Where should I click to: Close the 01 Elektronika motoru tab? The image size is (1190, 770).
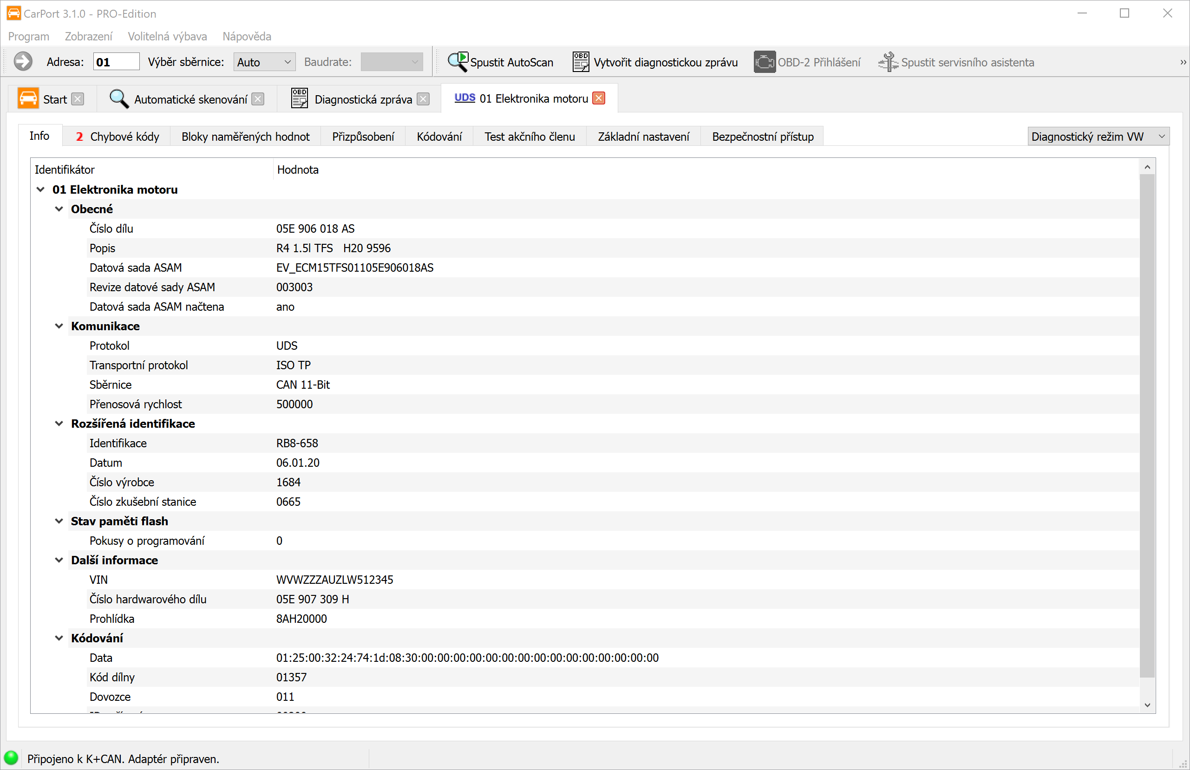(599, 98)
